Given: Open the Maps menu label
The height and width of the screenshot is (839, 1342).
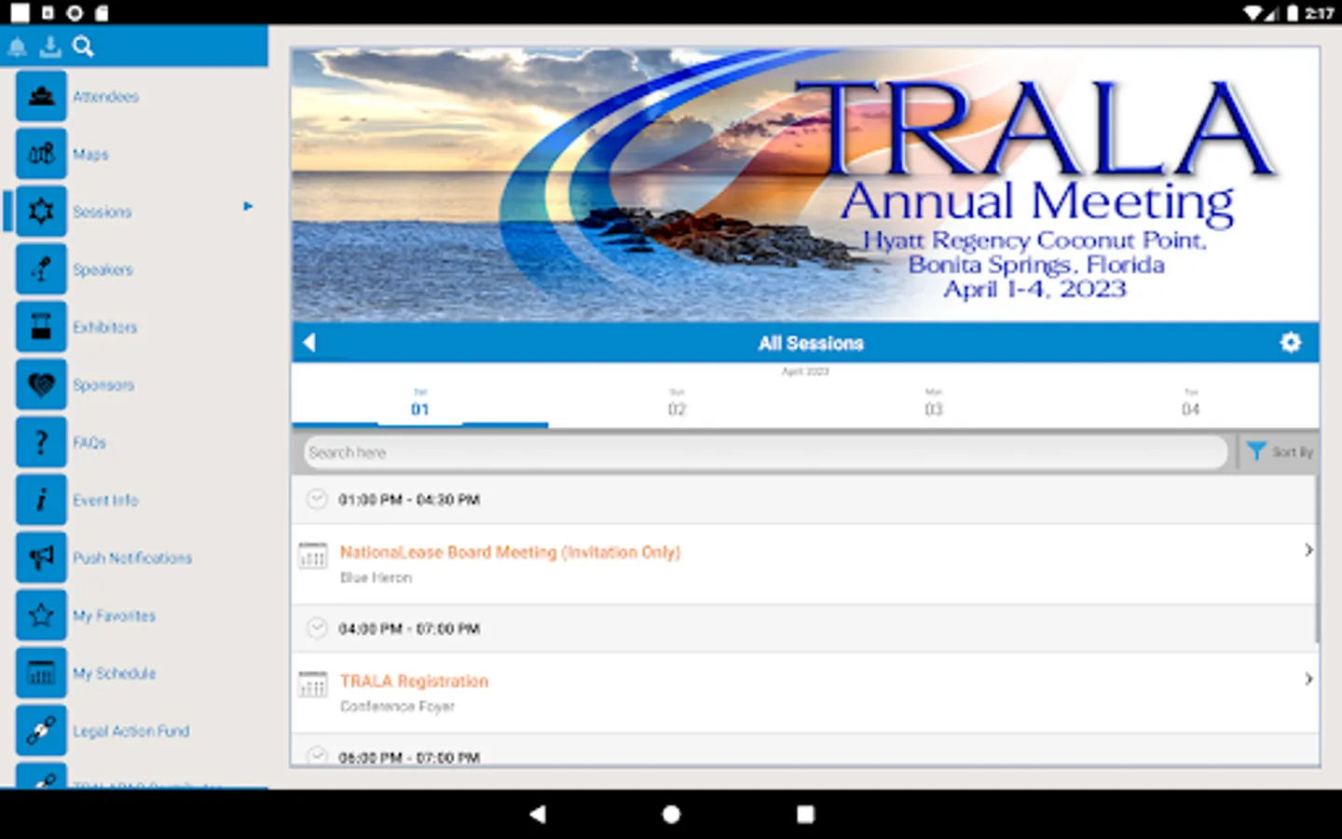Looking at the screenshot, I should click(90, 154).
